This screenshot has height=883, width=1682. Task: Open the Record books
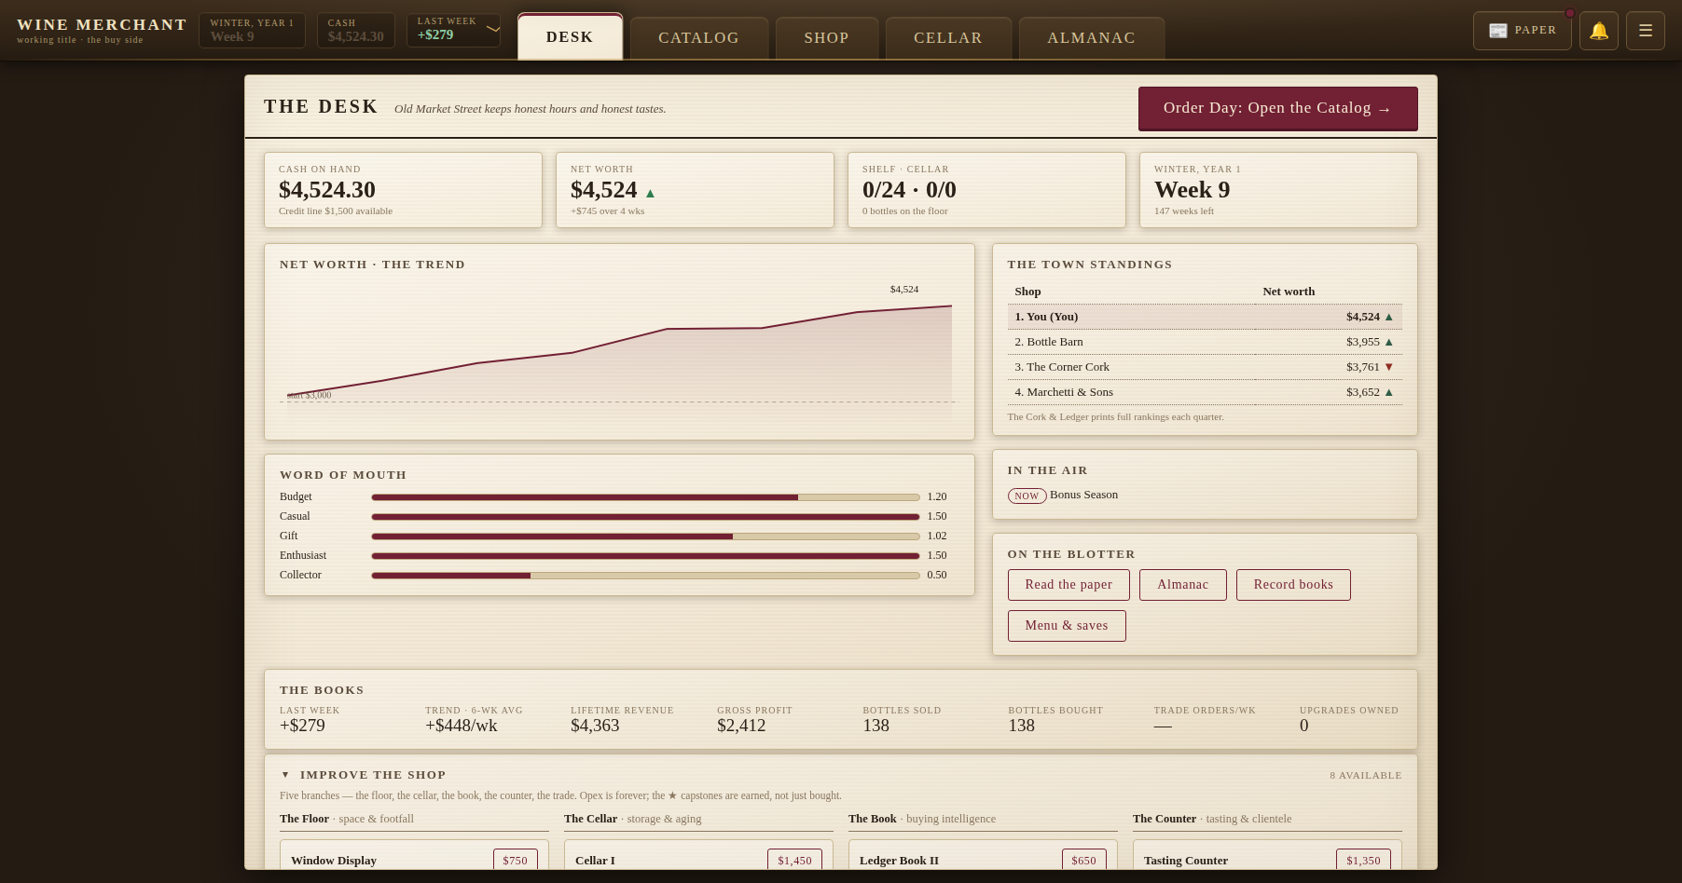[x=1293, y=585]
